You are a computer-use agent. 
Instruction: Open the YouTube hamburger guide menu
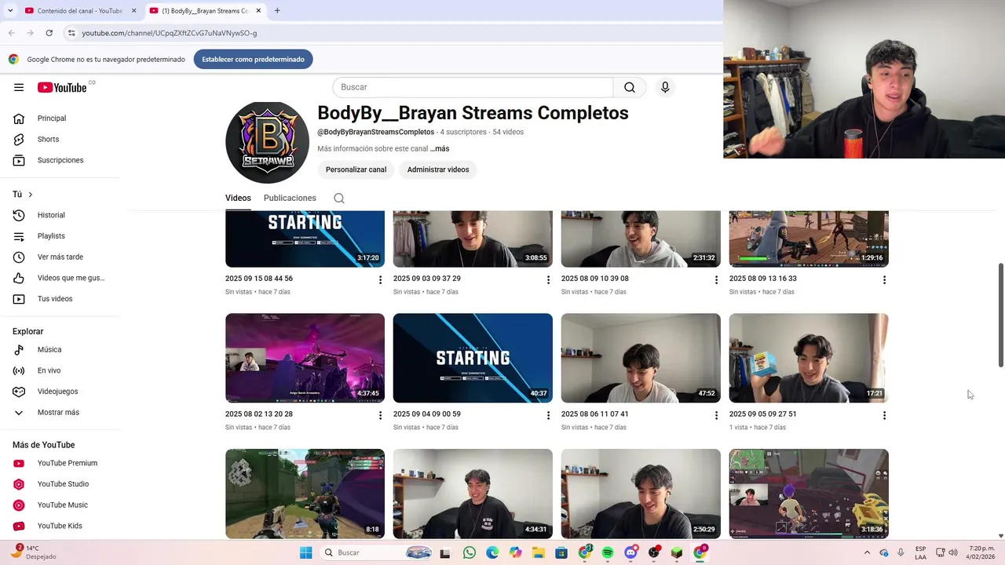point(19,87)
